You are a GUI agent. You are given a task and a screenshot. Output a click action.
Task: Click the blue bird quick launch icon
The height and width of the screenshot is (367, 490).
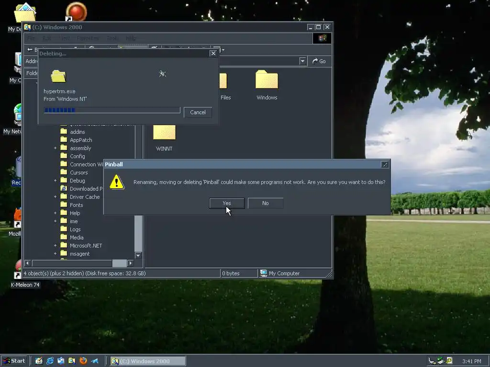click(95, 361)
